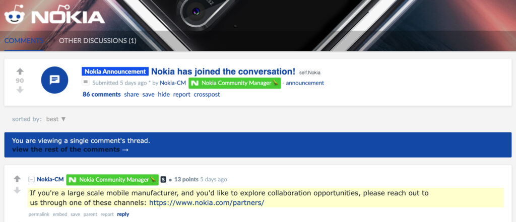Viewport: 516px width, 222px height.
Task: Click share under the post
Action: pos(132,95)
